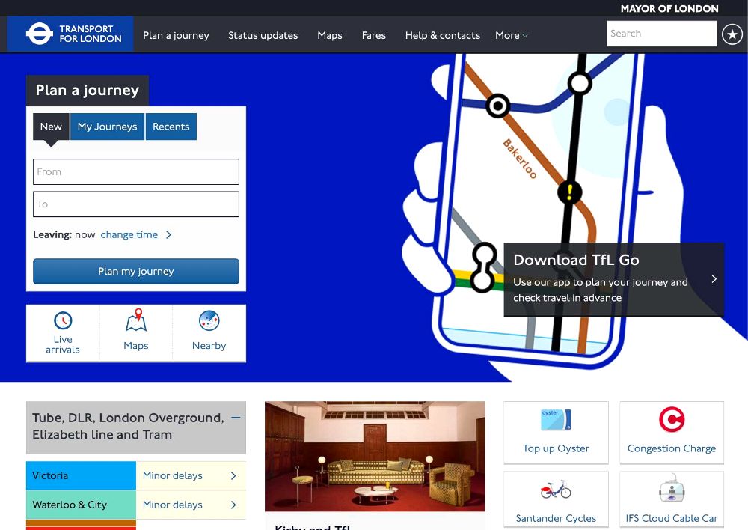Image resolution: width=748 pixels, height=530 pixels.
Task: Open favourites star icon
Action: pos(732,34)
